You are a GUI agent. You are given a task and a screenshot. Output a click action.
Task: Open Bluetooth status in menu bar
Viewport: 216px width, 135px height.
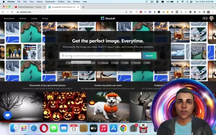[x=177, y=2]
